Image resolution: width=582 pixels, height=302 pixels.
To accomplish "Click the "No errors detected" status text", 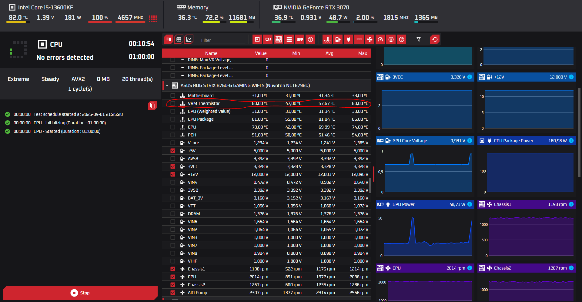I will click(65, 58).
